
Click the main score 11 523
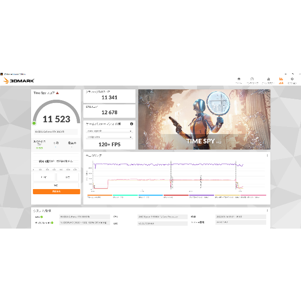point(56,119)
